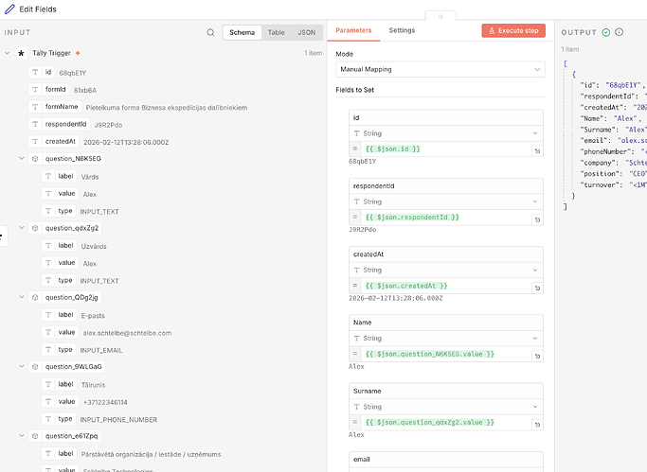This screenshot has width=647, height=472.
Task: Click the output info icon
Action: (619, 32)
